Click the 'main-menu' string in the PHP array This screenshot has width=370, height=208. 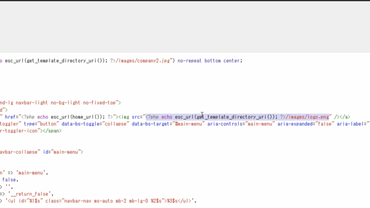pos(30,173)
